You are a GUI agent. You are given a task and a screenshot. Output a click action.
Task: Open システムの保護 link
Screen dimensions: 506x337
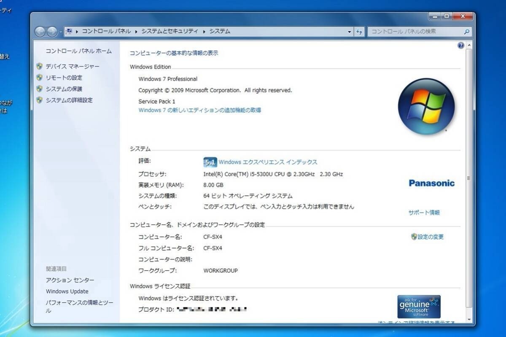[64, 89]
